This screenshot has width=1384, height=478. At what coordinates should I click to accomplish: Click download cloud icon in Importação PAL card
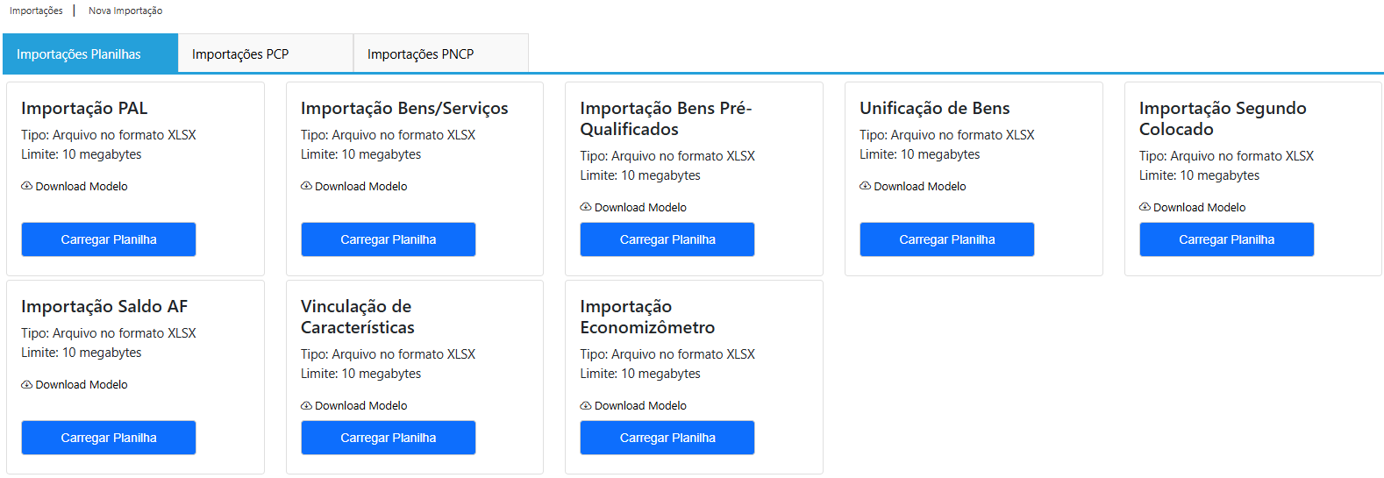27,186
